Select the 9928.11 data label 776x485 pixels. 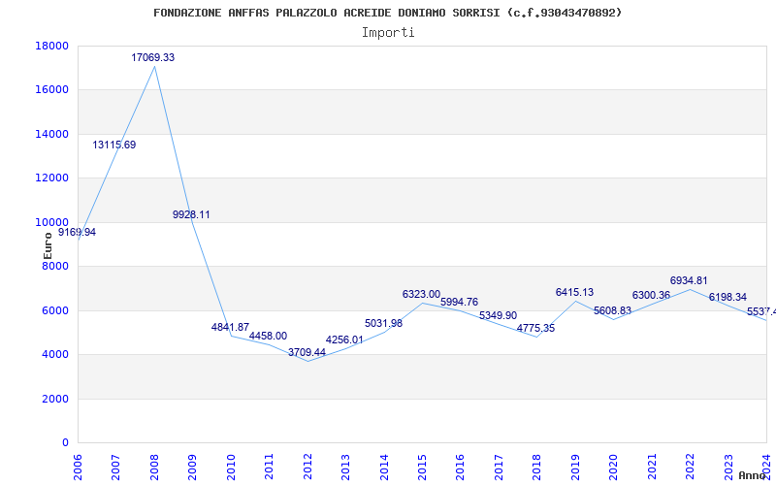[x=191, y=214]
